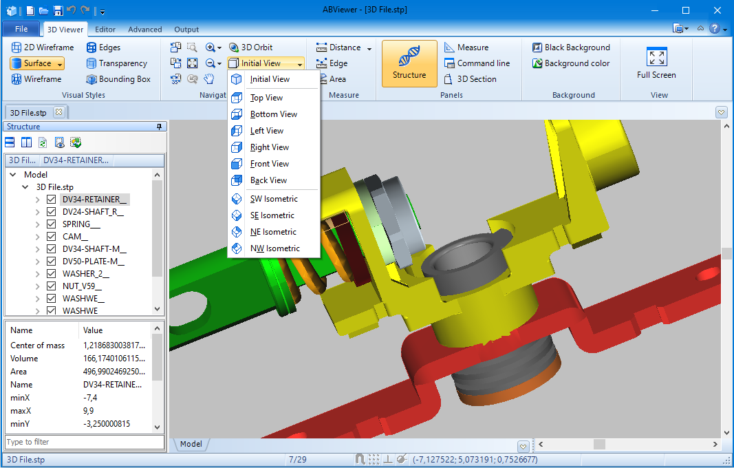Click the Type to filter field
The height and width of the screenshot is (468, 734).
tap(85, 442)
